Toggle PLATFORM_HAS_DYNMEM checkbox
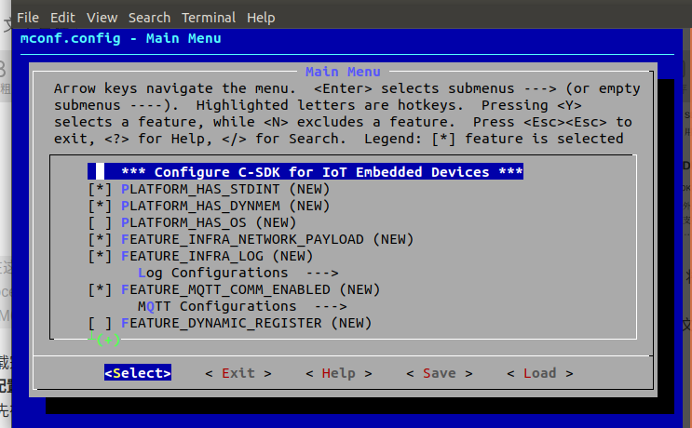The height and width of the screenshot is (428, 692). click(x=100, y=206)
